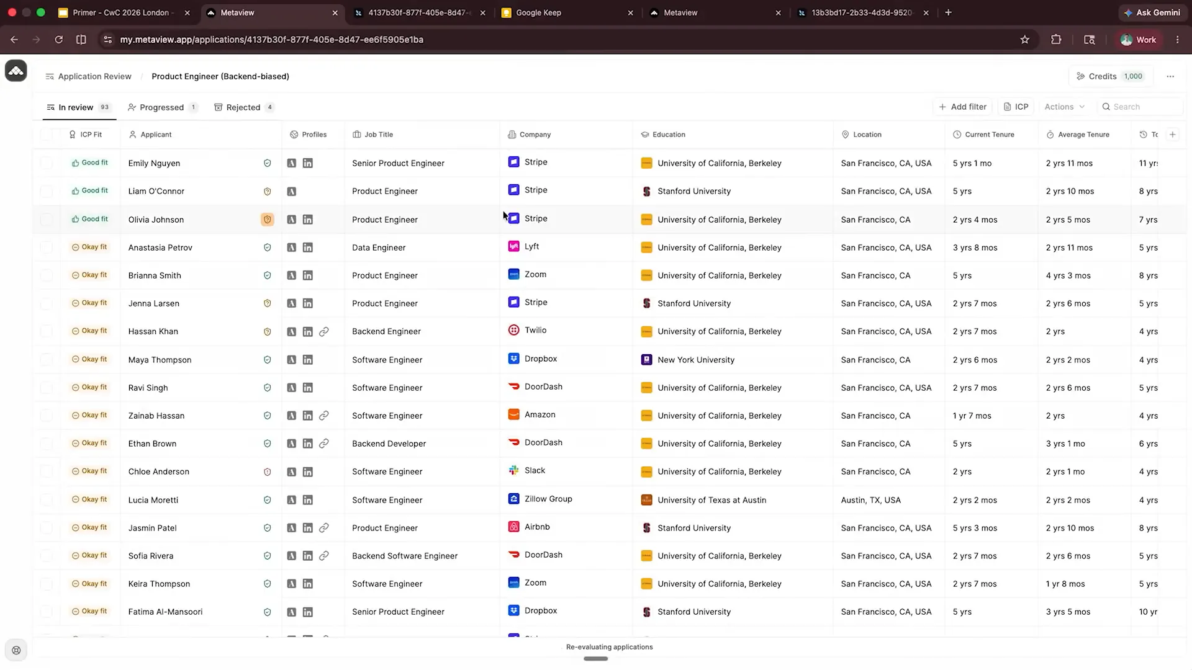Open Emily Nguyen's LinkedIn profile icon
The height and width of the screenshot is (670, 1192).
coord(307,163)
